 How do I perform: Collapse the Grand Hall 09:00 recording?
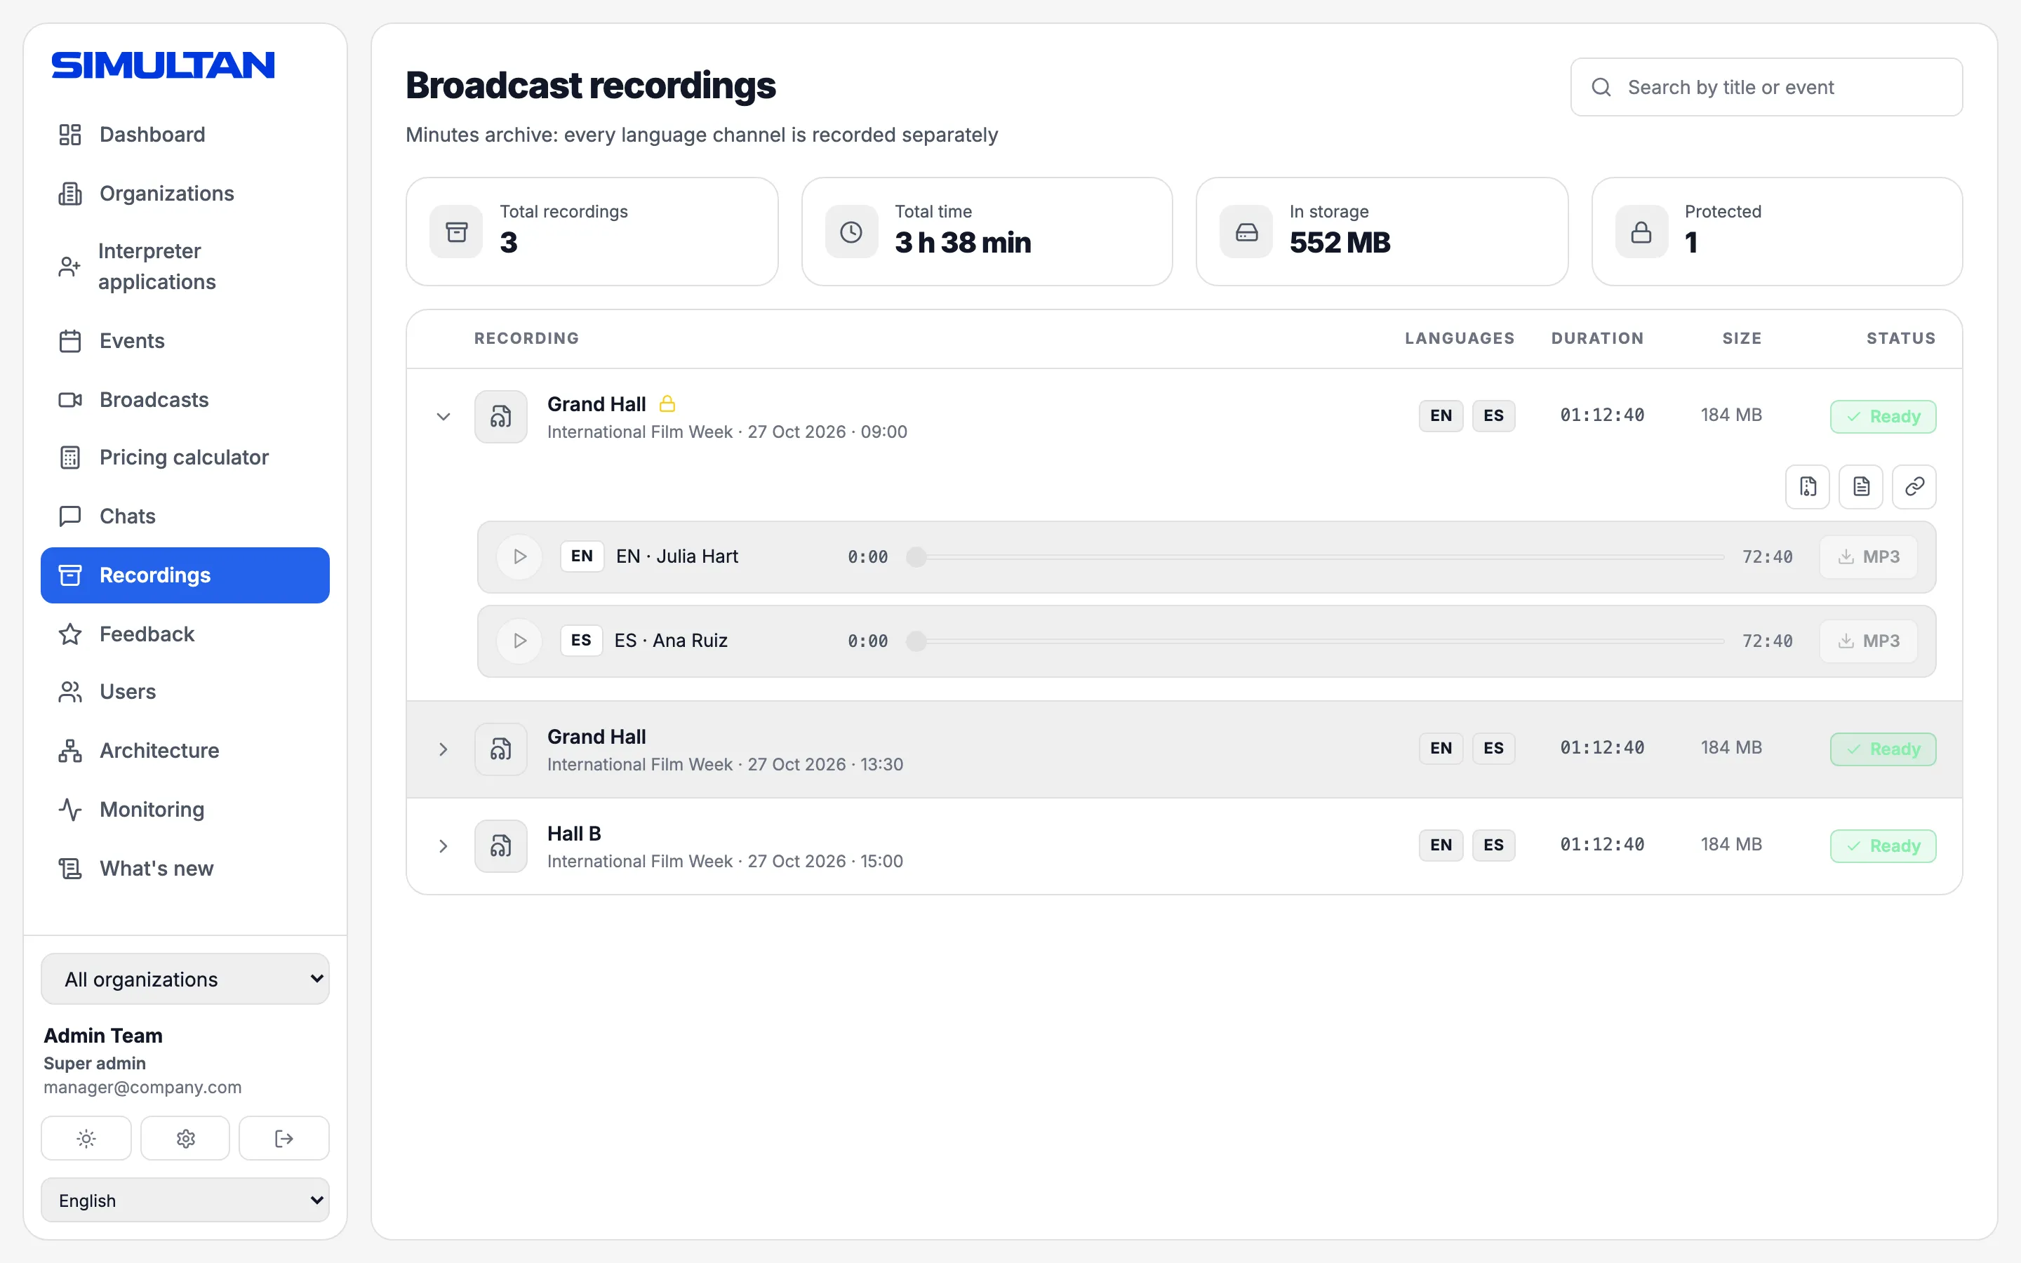443,416
